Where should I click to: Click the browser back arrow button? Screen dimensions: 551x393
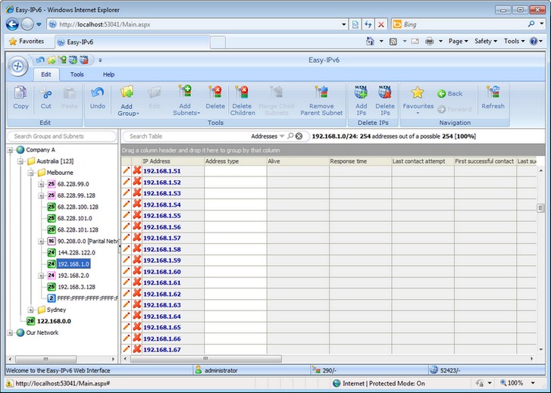tap(12, 24)
